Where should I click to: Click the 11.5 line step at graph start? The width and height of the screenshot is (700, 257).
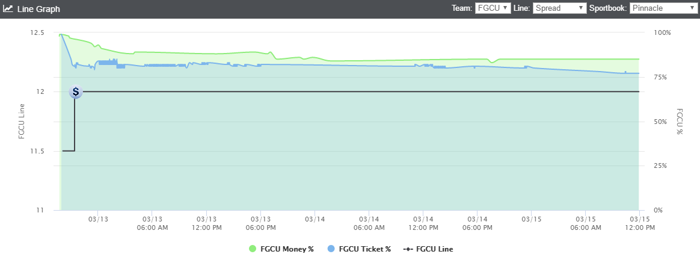tap(69, 151)
